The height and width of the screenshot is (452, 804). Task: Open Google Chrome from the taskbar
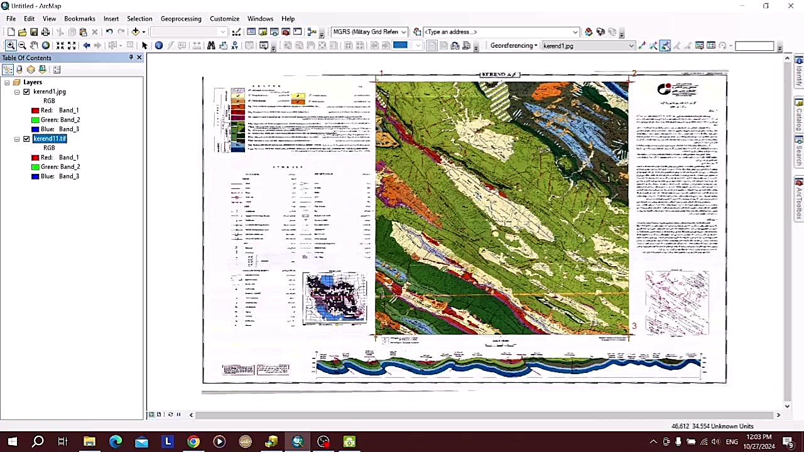click(x=193, y=442)
